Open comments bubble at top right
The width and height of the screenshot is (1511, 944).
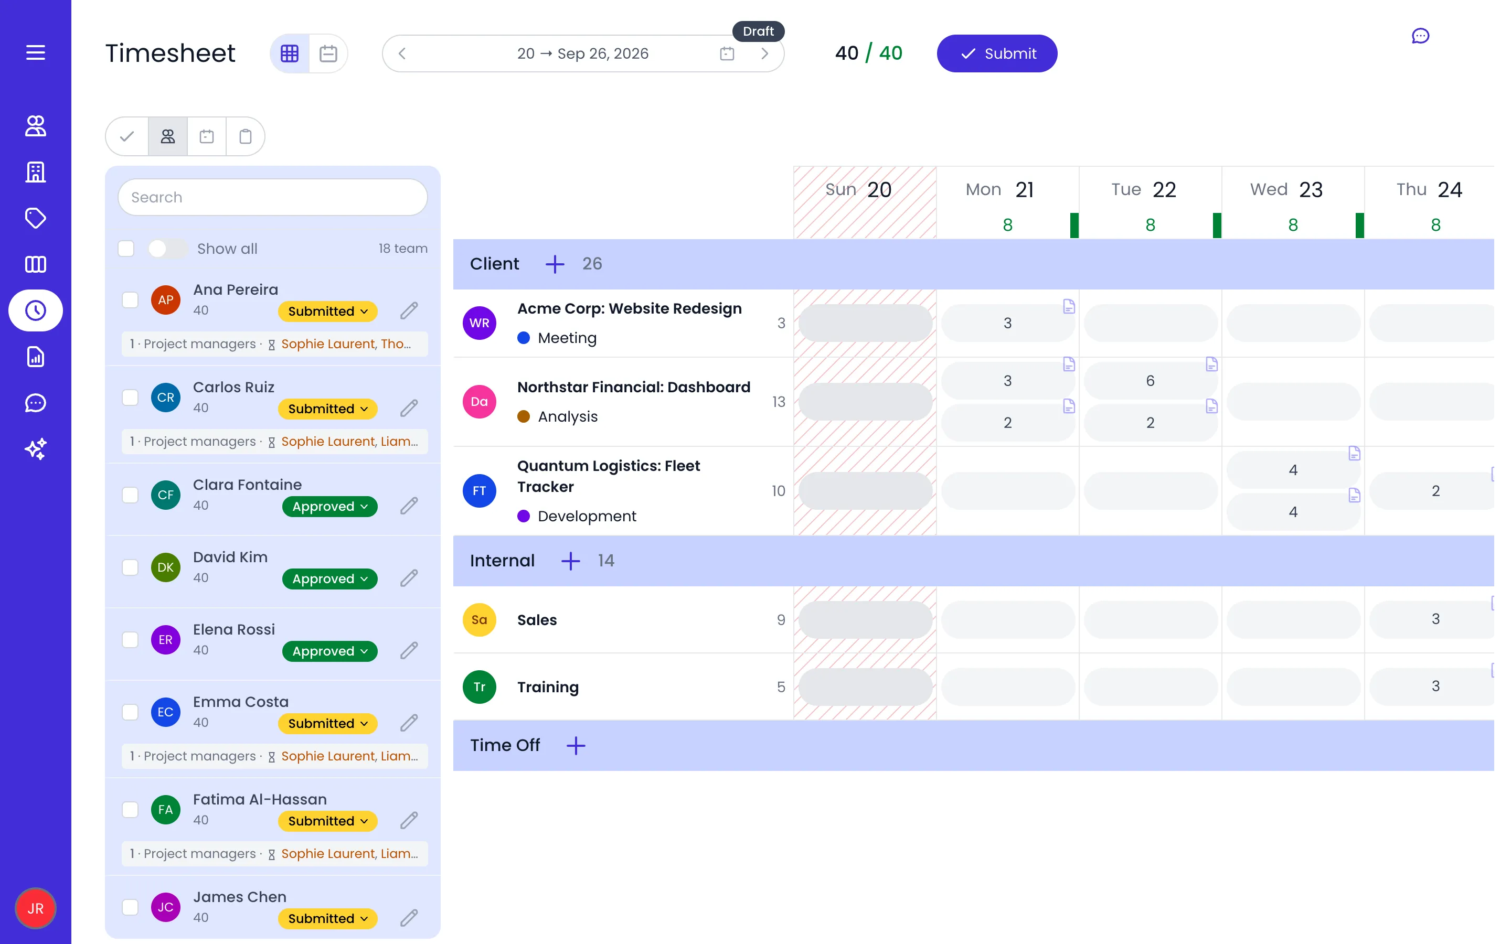1420,36
